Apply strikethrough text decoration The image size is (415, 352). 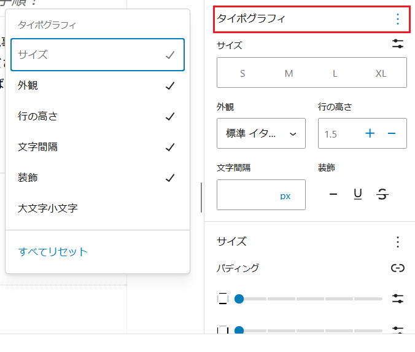click(382, 195)
